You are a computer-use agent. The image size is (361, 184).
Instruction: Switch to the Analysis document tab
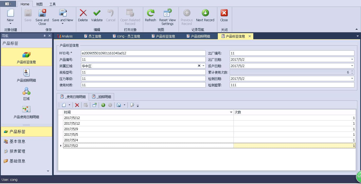click(65, 36)
